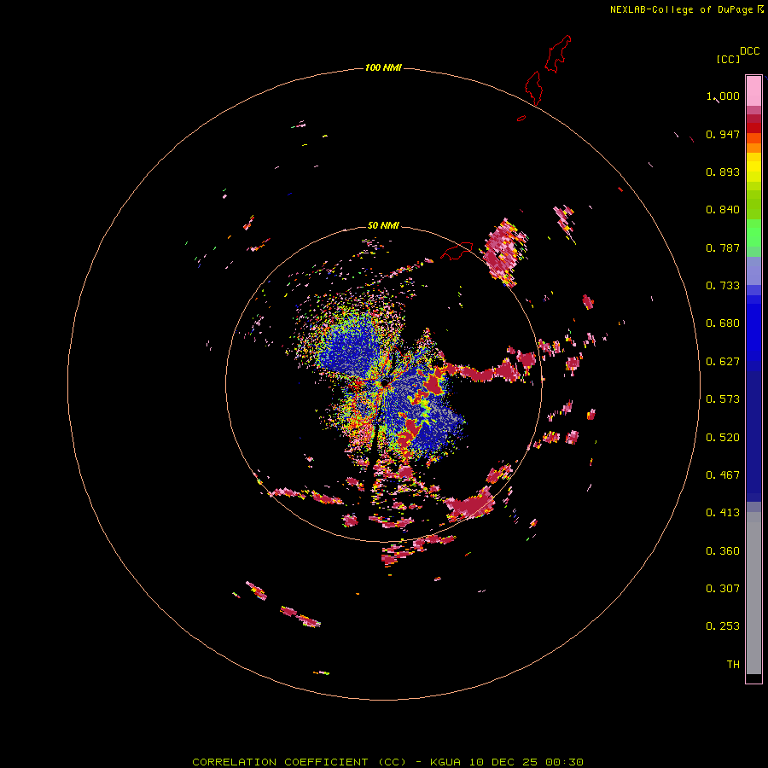This screenshot has height=768, width=768.
Task: Click the 100 NMI range ring label
Action: (x=383, y=67)
